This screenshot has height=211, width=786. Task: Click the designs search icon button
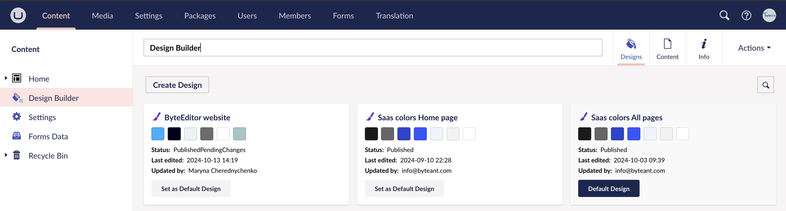point(765,85)
